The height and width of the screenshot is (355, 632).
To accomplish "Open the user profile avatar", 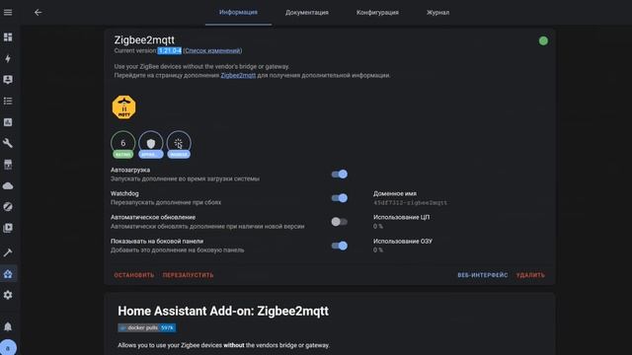I will (8, 347).
